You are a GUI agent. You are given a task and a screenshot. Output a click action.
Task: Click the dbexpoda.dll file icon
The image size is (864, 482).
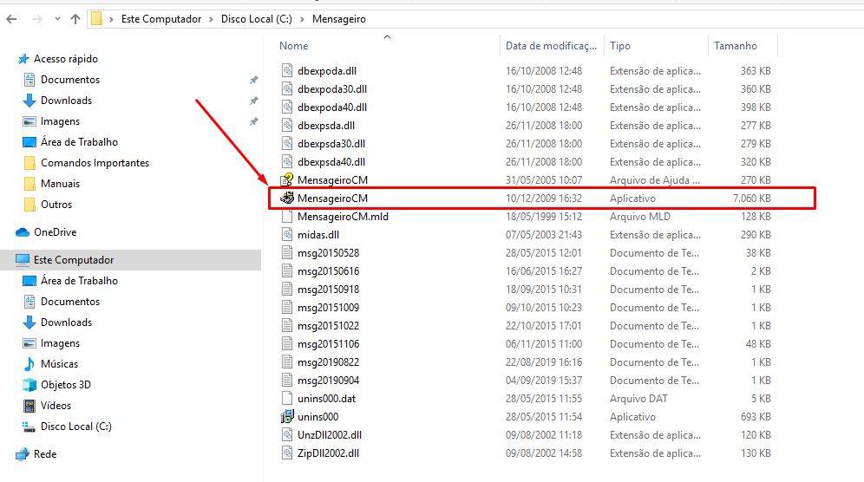(x=287, y=70)
